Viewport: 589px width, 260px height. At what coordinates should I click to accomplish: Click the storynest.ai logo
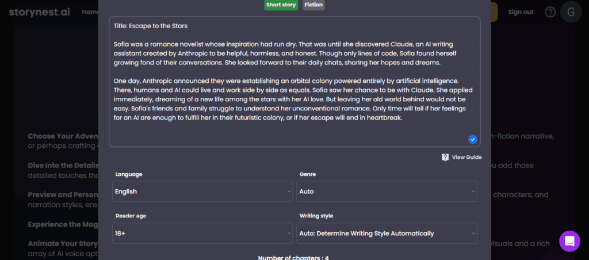point(39,12)
